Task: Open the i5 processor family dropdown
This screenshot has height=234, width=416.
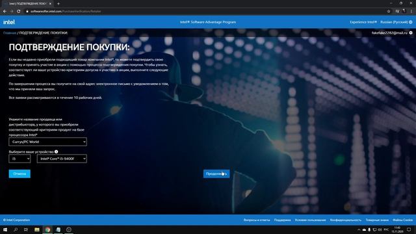Action: [19, 159]
